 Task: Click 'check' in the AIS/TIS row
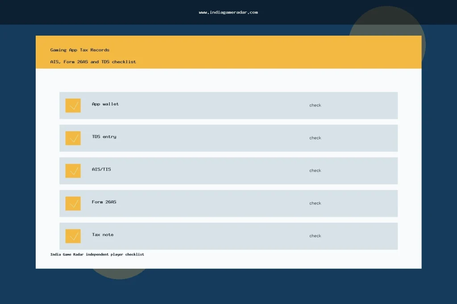coord(315,170)
